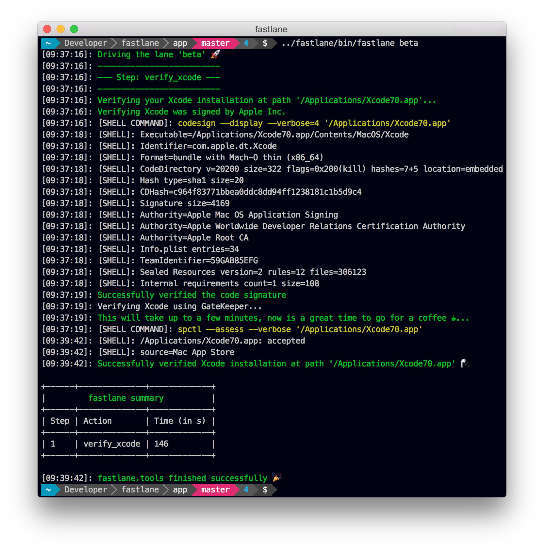Click 'Verifying Xcode was signed by Apple Inc.'
Viewport: 544px width, 551px height.
(x=191, y=112)
